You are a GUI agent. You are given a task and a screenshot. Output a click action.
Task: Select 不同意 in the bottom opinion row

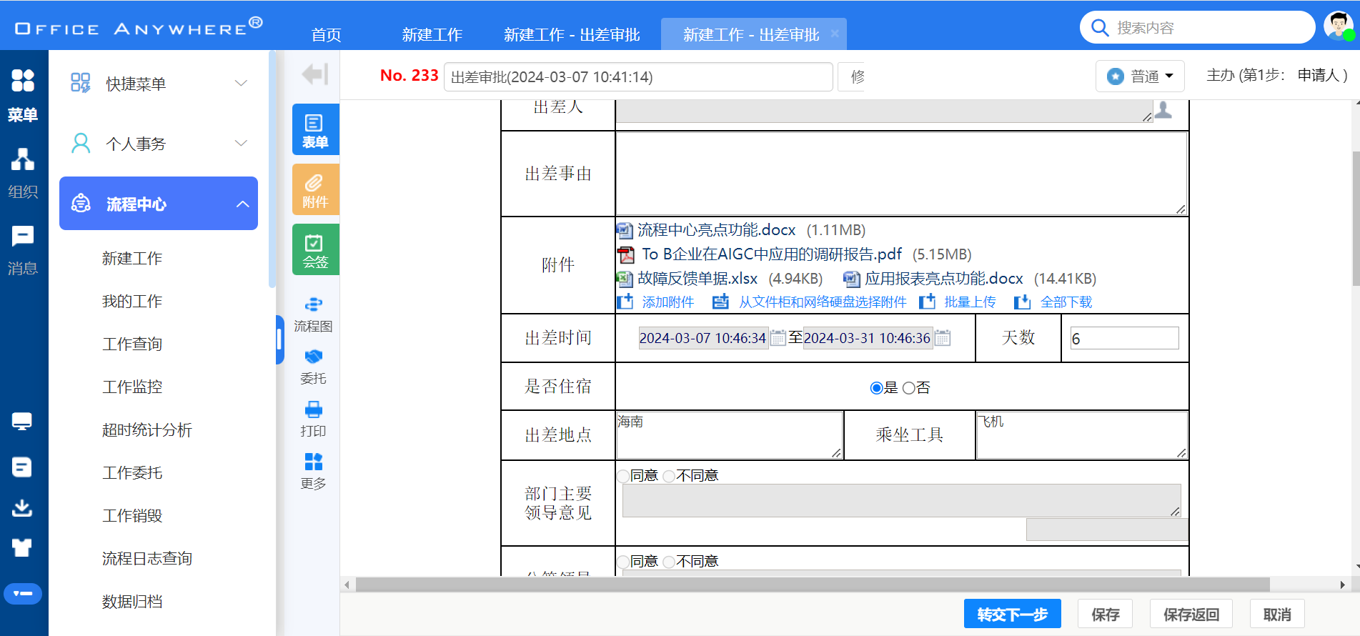click(670, 562)
